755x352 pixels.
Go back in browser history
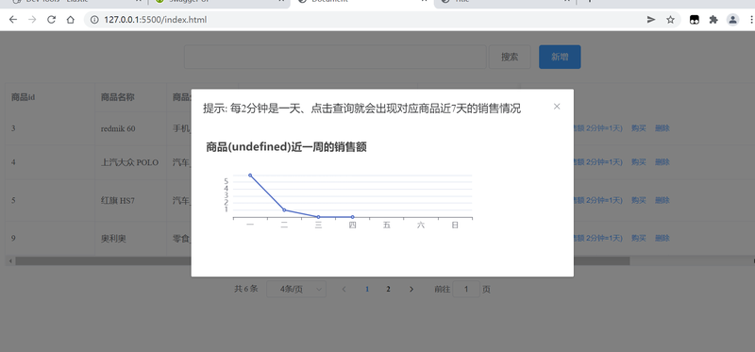[x=13, y=20]
